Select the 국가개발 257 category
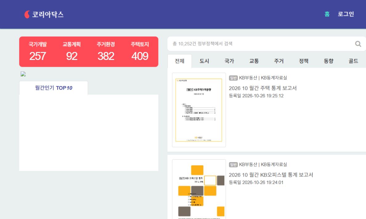 click(x=38, y=52)
